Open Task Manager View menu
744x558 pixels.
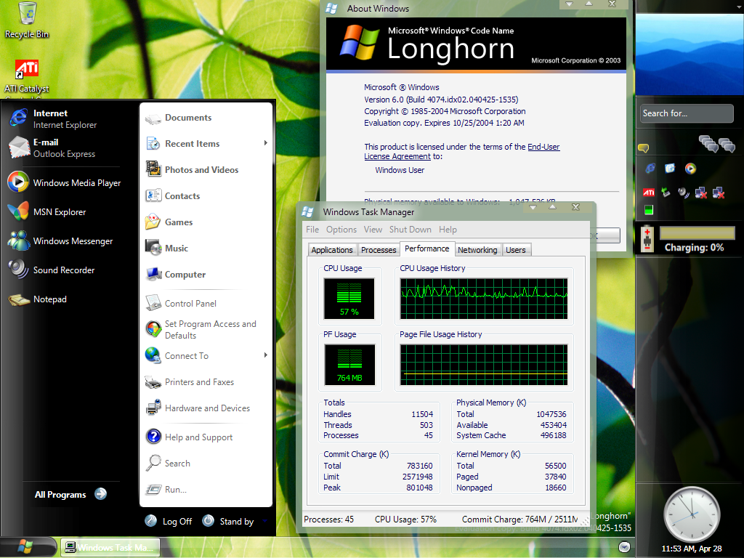tap(373, 230)
